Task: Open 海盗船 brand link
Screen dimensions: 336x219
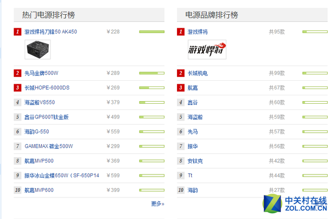Action: point(195,117)
